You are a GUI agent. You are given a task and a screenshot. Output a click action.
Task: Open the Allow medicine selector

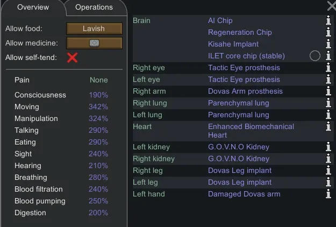tap(94, 43)
